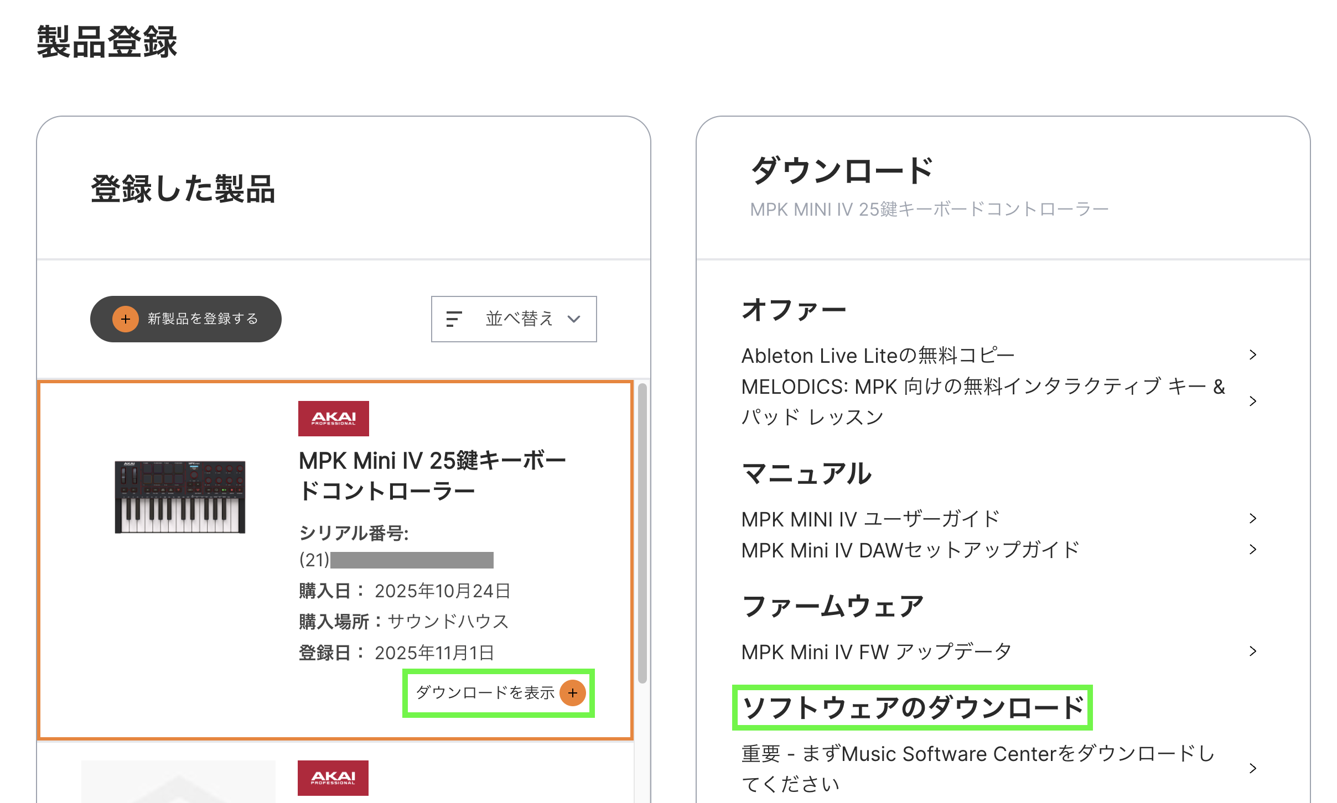Image resolution: width=1337 pixels, height=803 pixels.
Task: Click the orange plus icon beside ダウンロードを表示
Action: (573, 693)
